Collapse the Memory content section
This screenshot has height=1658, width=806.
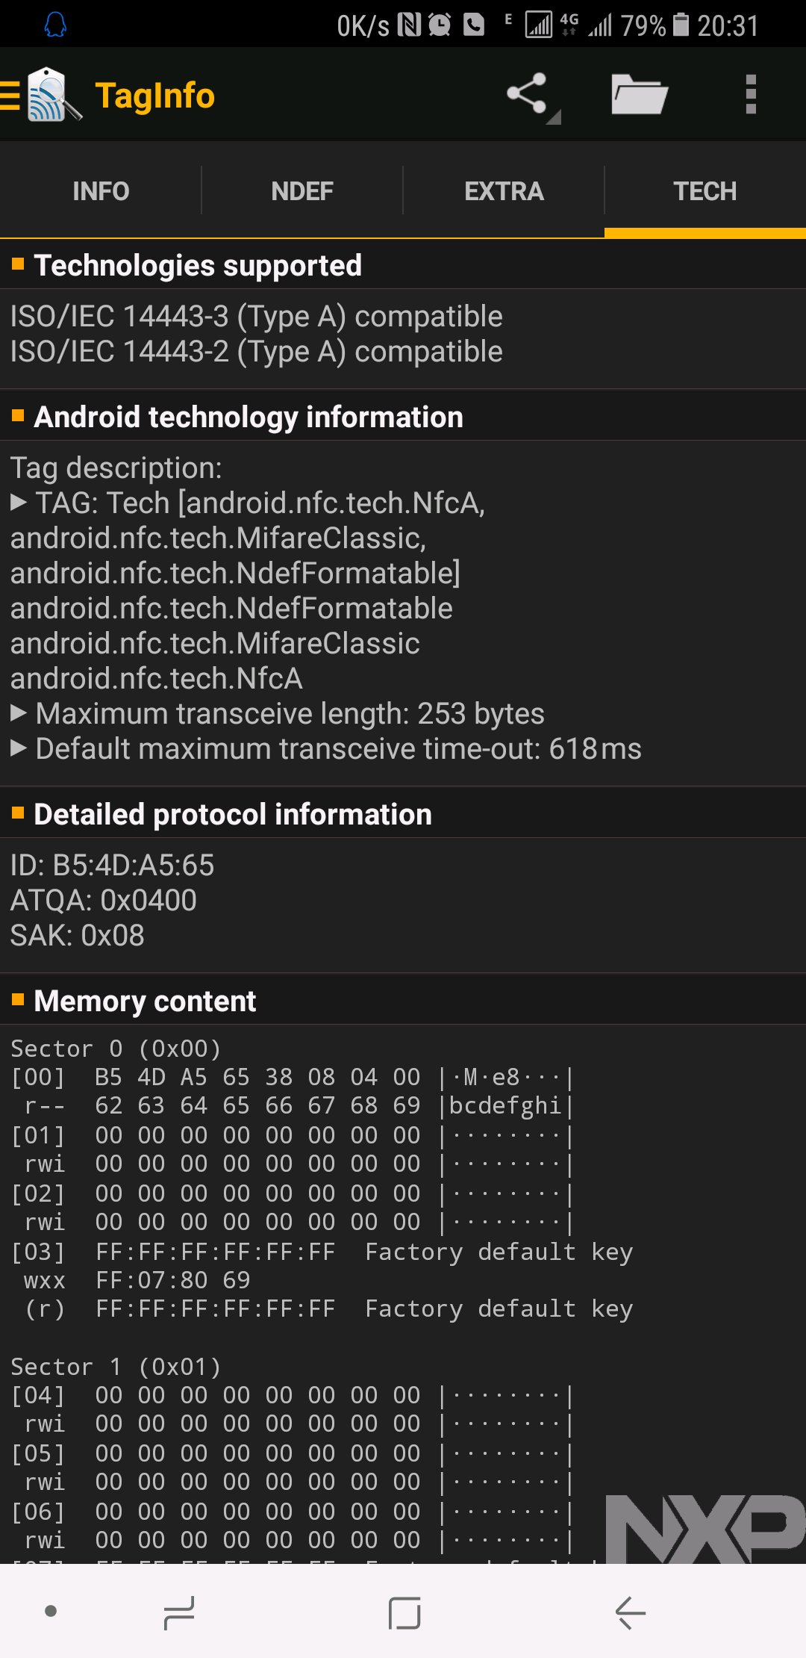coord(145,1001)
